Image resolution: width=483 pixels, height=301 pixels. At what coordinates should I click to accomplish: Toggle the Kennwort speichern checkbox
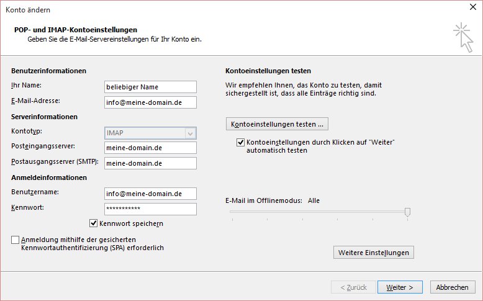(94, 223)
